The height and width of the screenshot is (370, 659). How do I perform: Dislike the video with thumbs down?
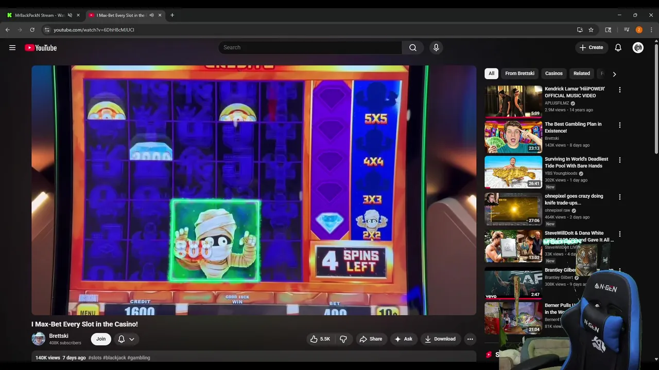coord(343,339)
